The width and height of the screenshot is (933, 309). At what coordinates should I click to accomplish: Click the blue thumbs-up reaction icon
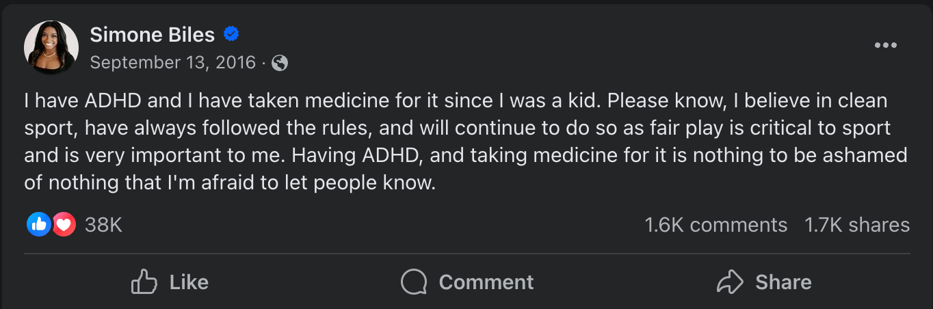pos(39,224)
